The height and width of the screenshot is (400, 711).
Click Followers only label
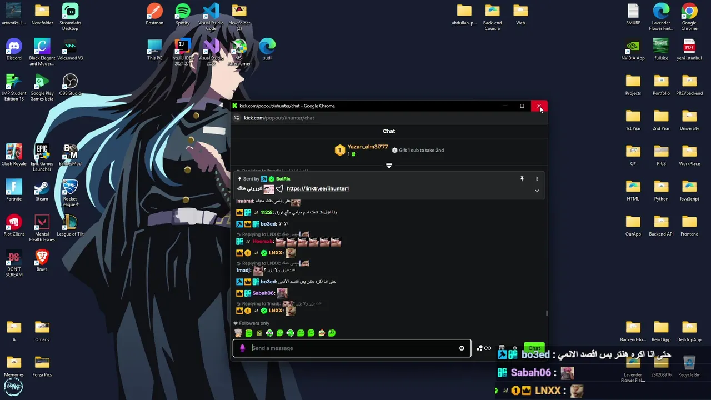click(254, 323)
